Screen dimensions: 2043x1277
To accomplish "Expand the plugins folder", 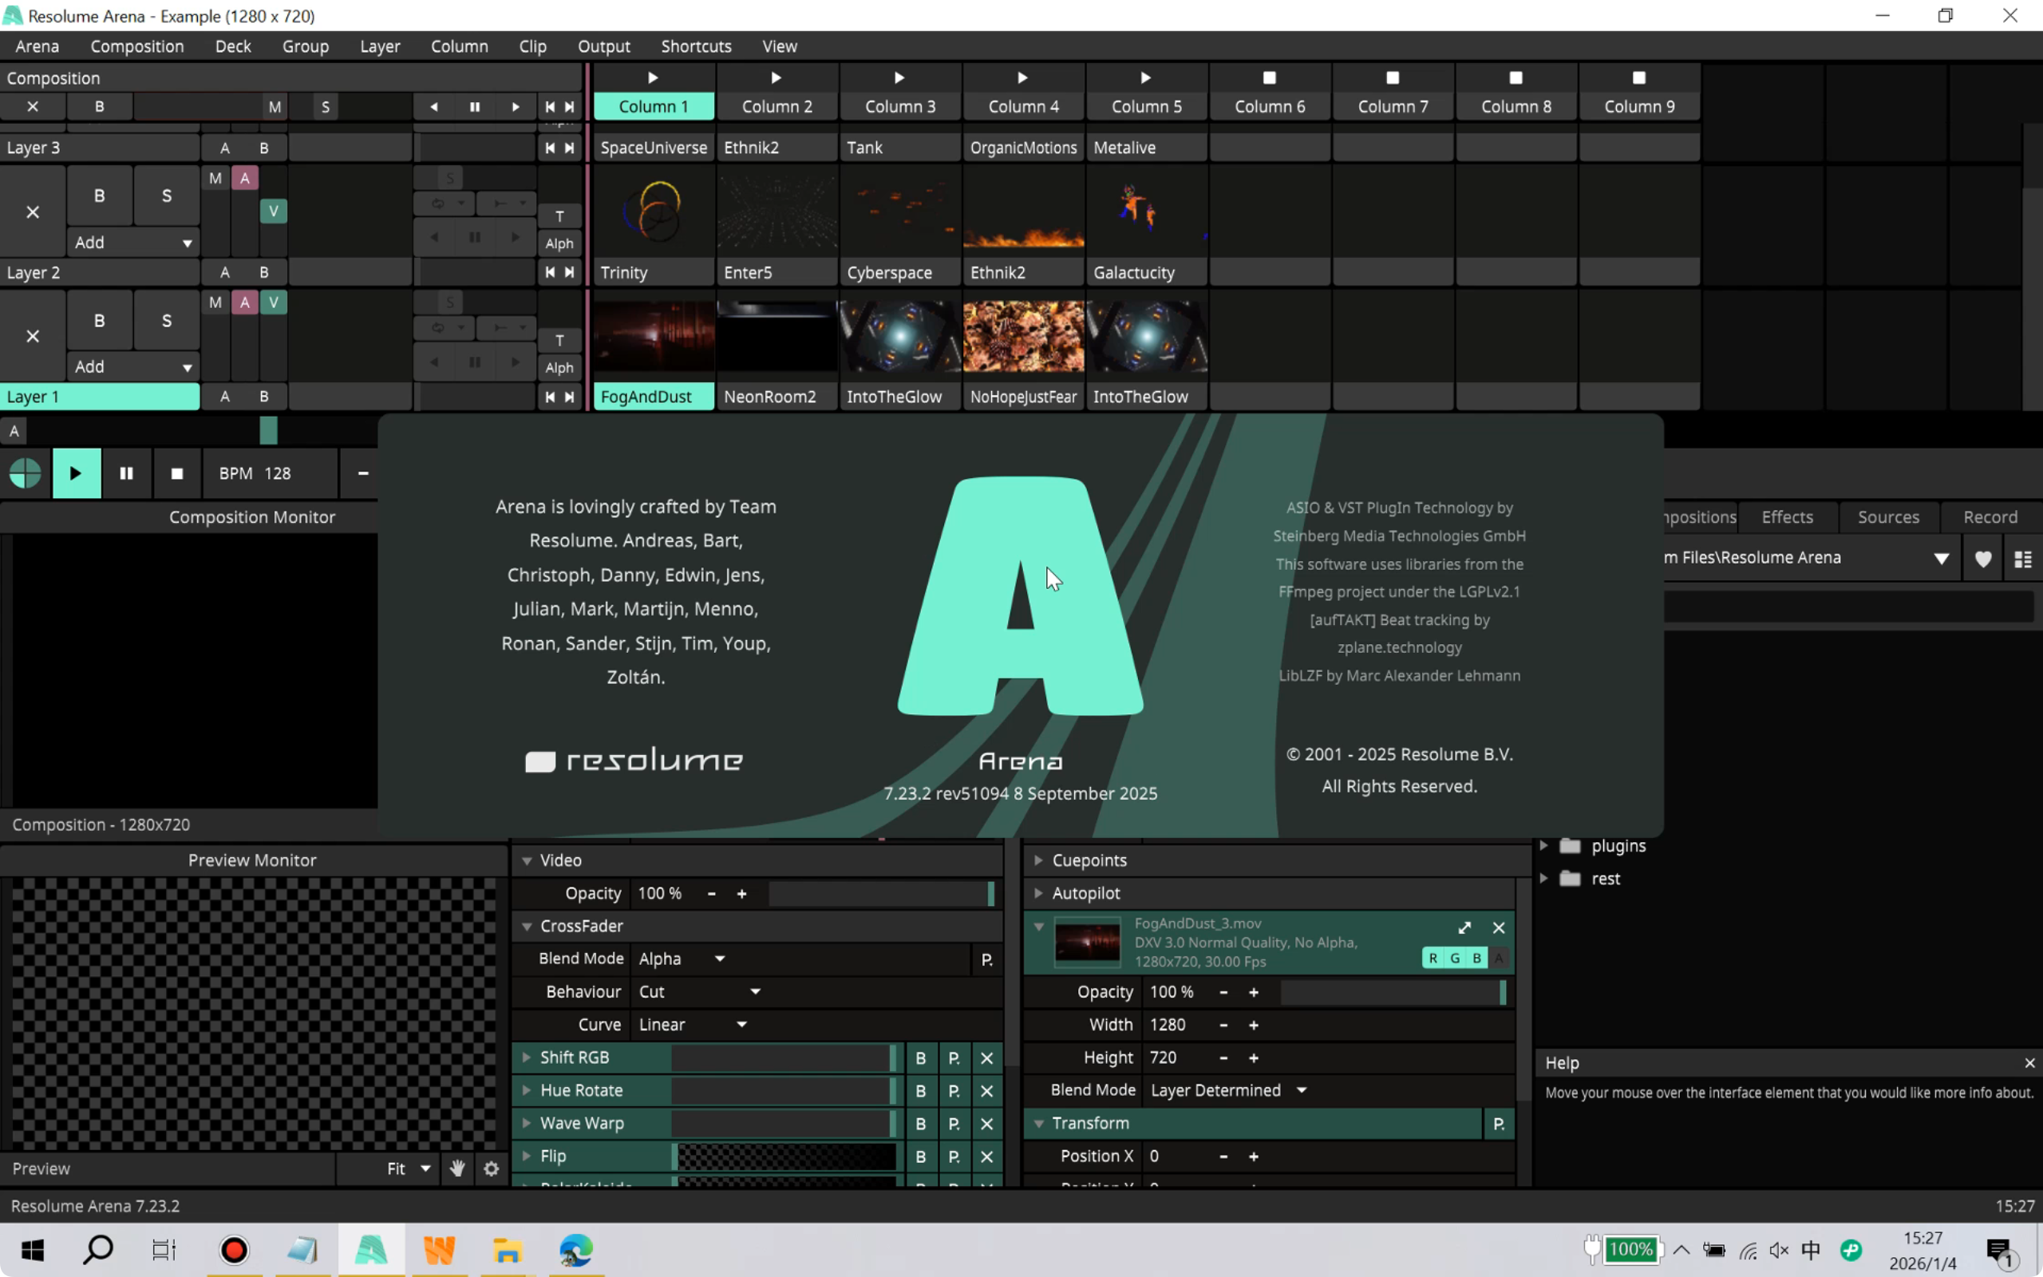I will coord(1544,845).
